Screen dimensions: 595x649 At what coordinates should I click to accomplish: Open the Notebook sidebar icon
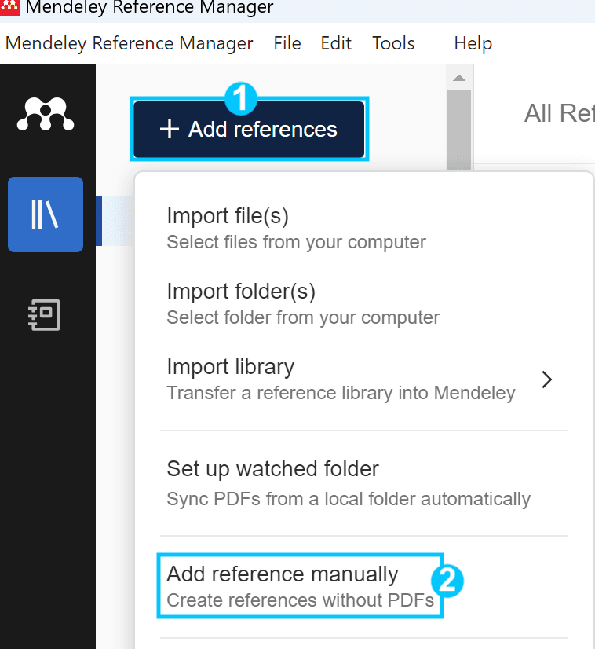coord(45,315)
